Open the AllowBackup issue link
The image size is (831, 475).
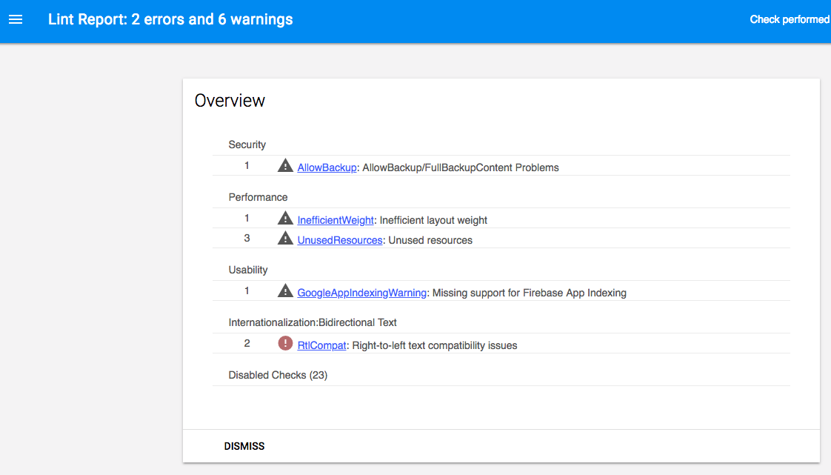[x=327, y=167]
